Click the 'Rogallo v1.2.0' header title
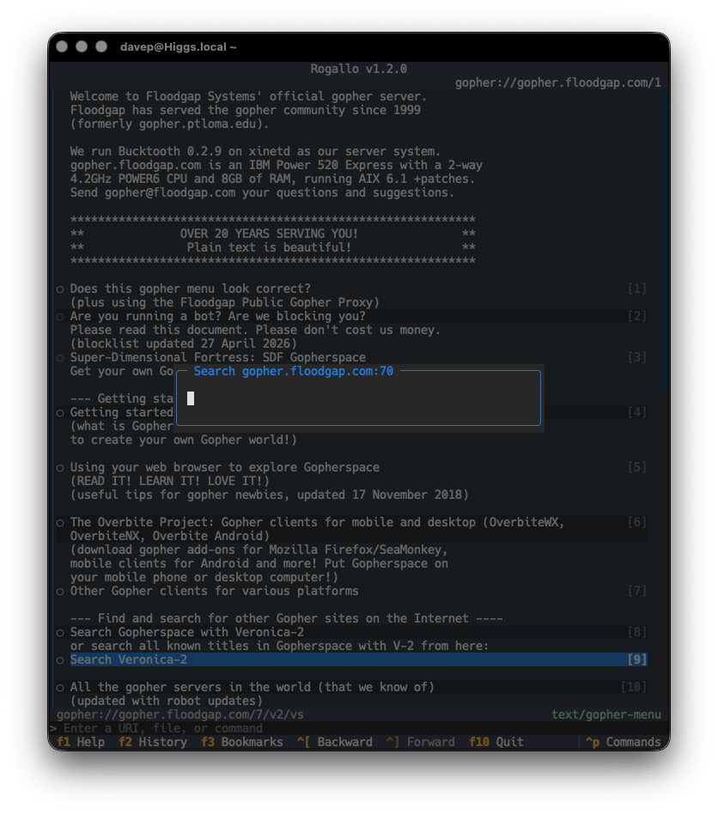Image resolution: width=718 pixels, height=814 pixels. point(359,69)
